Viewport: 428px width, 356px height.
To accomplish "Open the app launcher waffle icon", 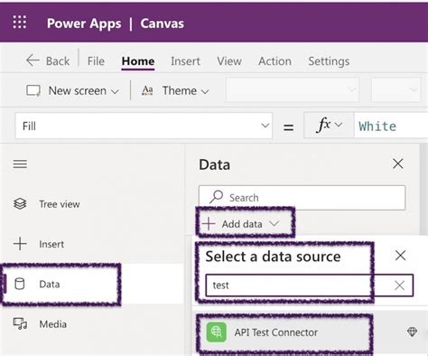I will click(20, 23).
